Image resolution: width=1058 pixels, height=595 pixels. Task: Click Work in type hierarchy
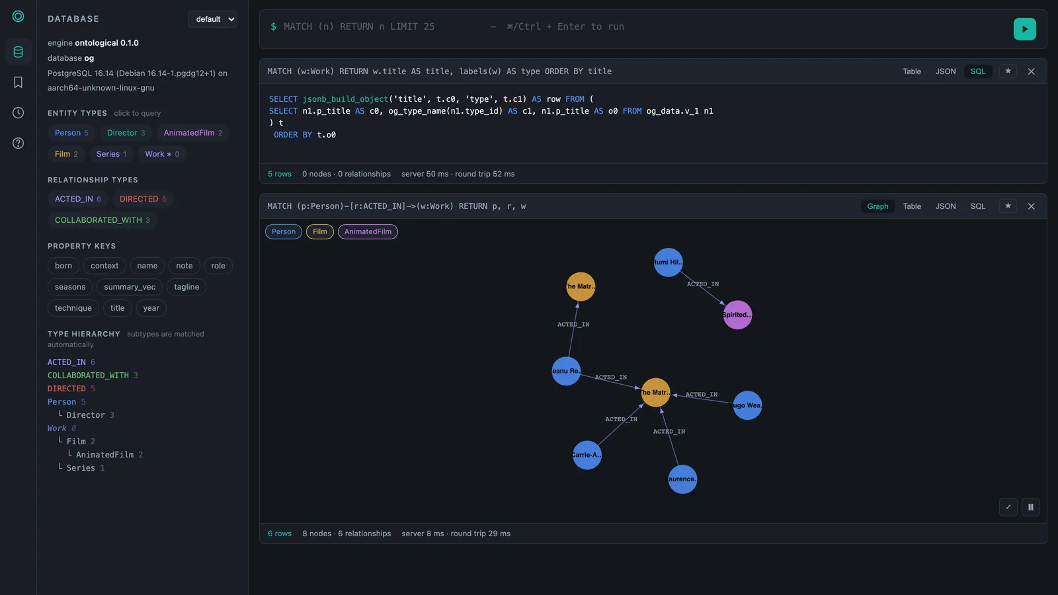pos(57,428)
